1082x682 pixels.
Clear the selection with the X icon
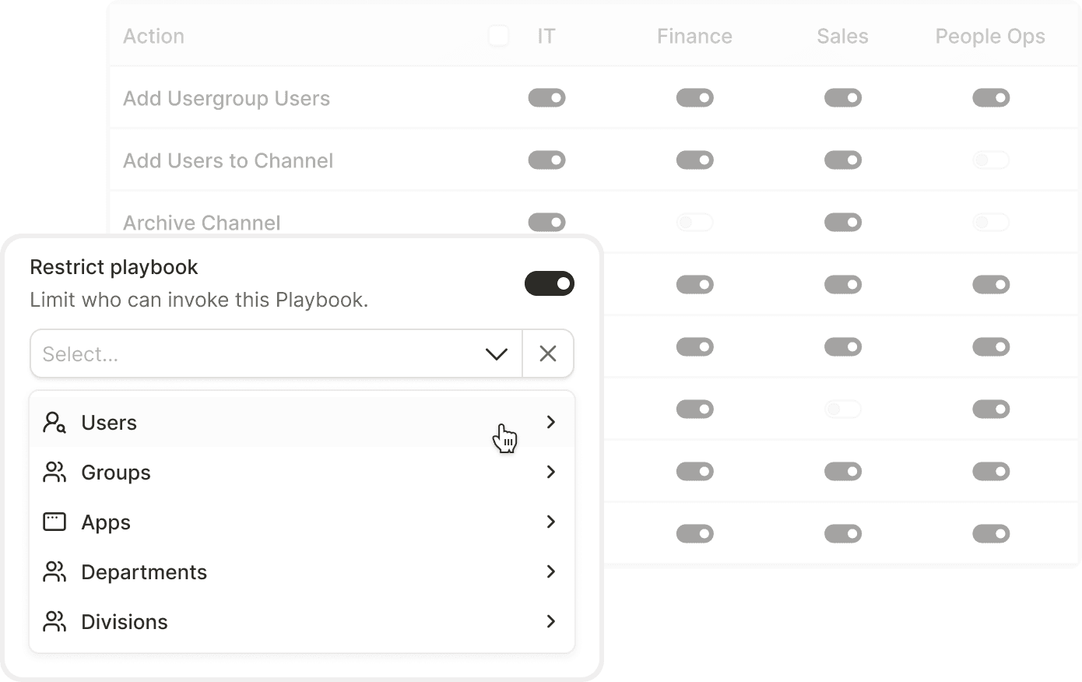point(548,354)
